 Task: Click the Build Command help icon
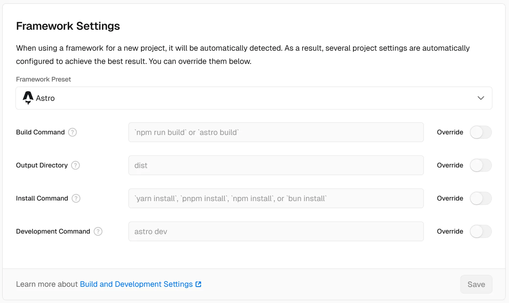(72, 132)
